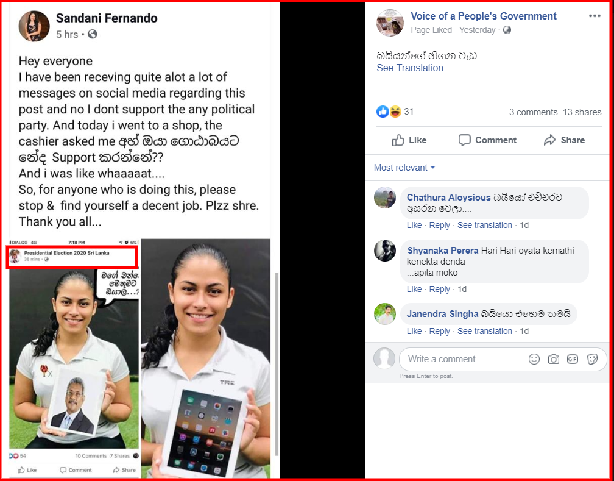Open Voice of a People's Government avatar

[390, 23]
